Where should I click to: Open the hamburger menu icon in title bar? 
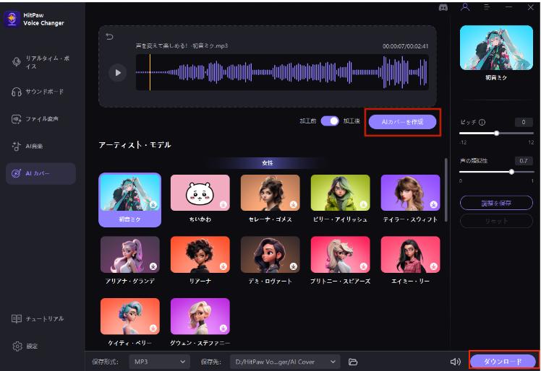pos(487,7)
